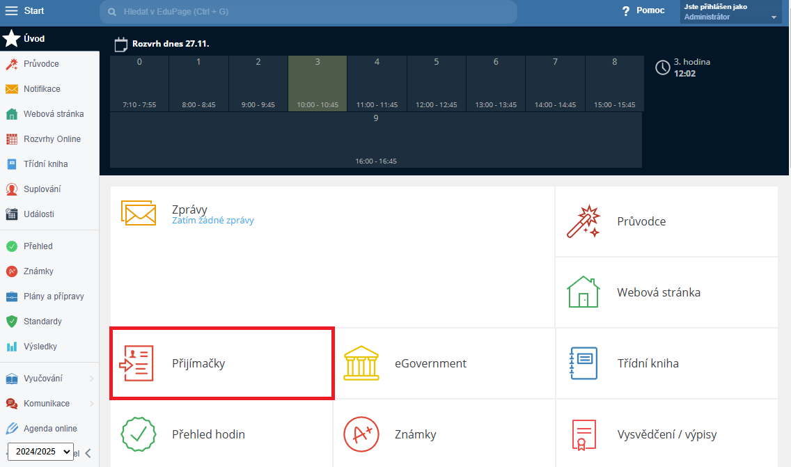Click the Rozvrhy Online grid icon
The width and height of the screenshot is (791, 467).
(x=11, y=139)
